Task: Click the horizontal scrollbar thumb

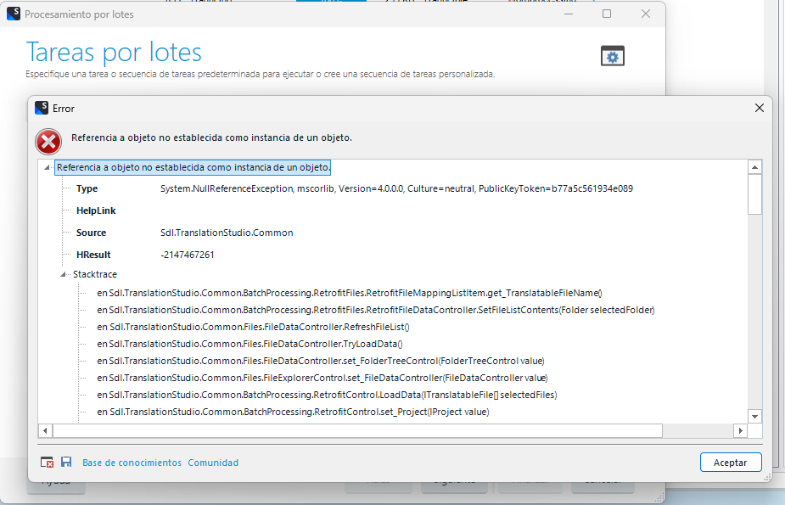Action: point(357,430)
